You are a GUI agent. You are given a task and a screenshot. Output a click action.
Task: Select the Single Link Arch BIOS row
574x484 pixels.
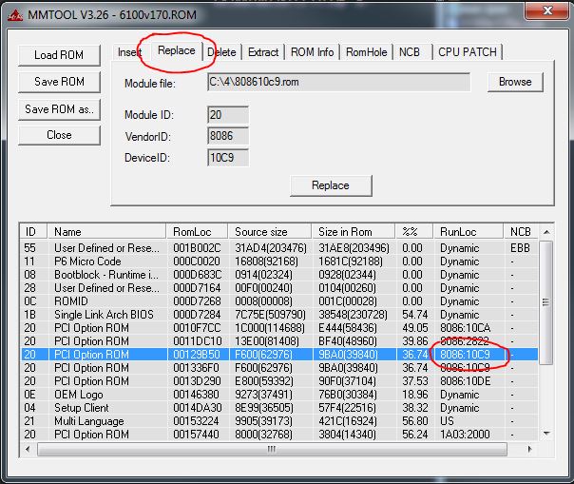279,315
